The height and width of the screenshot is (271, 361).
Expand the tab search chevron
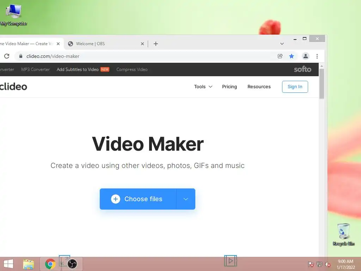pos(282,44)
